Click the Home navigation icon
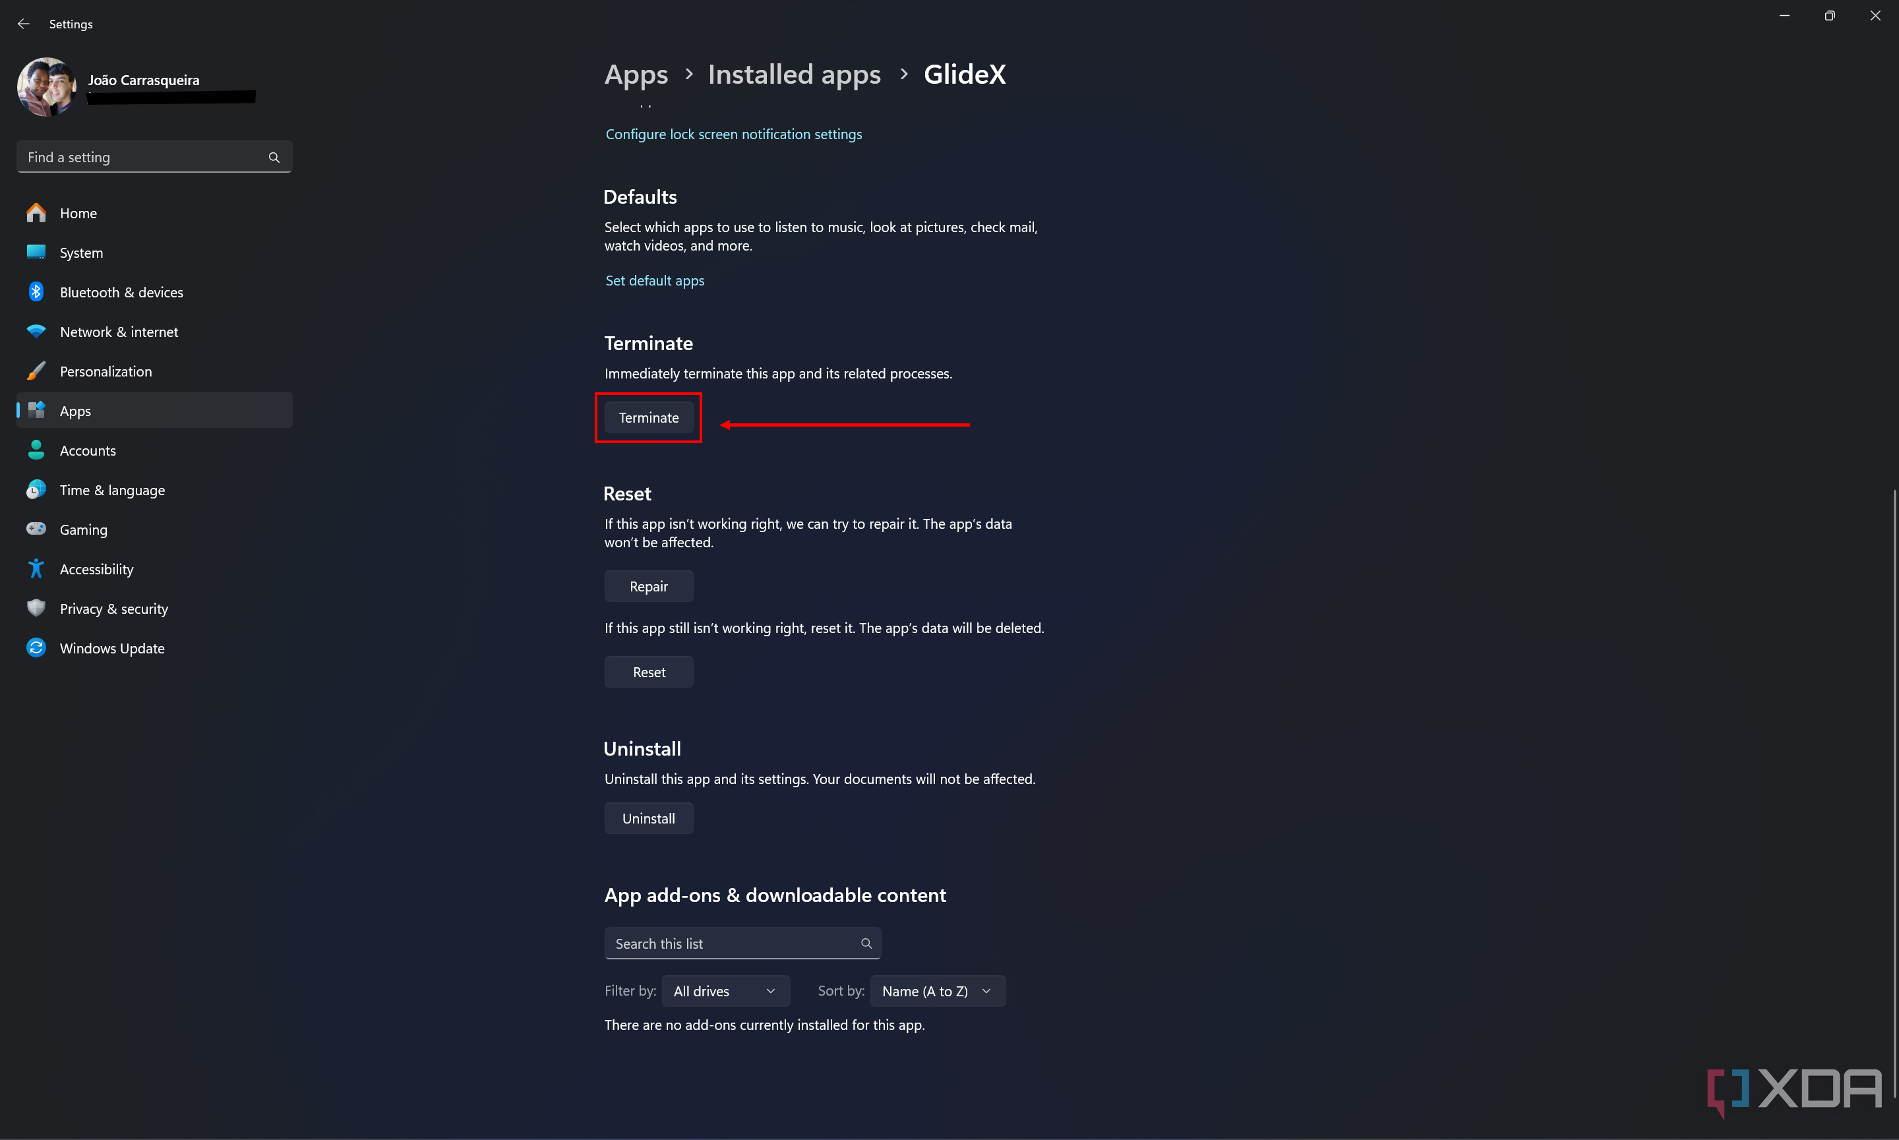This screenshot has width=1899, height=1140. coord(37,213)
